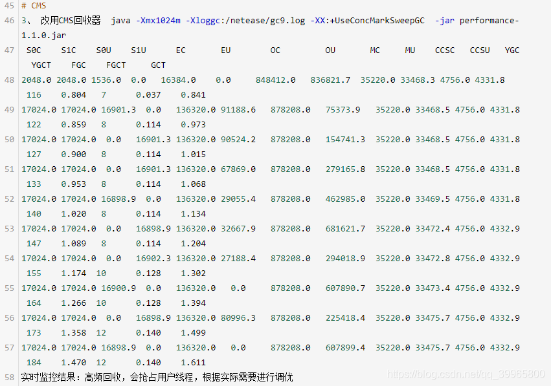The image size is (551, 386).
Task: Click the FGCT column header
Action: (x=116, y=65)
